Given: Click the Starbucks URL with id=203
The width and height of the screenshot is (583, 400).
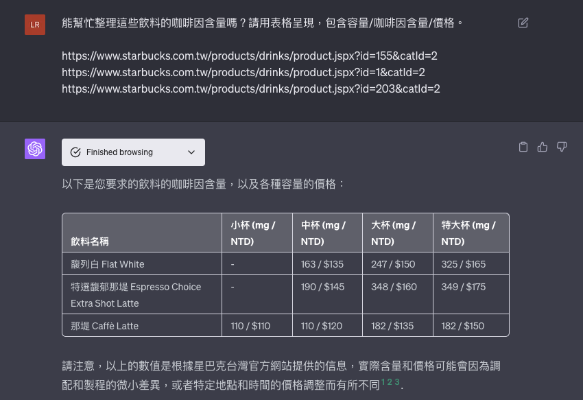Looking at the screenshot, I should 251,89.
